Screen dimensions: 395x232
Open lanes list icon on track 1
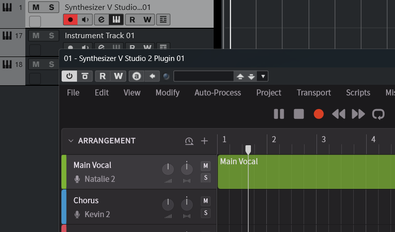(x=163, y=20)
